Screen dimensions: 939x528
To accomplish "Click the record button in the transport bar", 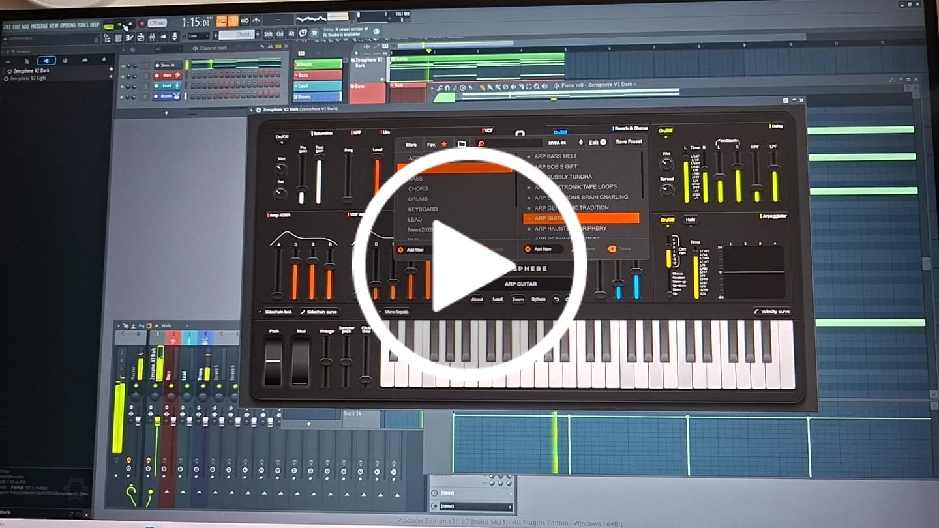I will [x=142, y=23].
